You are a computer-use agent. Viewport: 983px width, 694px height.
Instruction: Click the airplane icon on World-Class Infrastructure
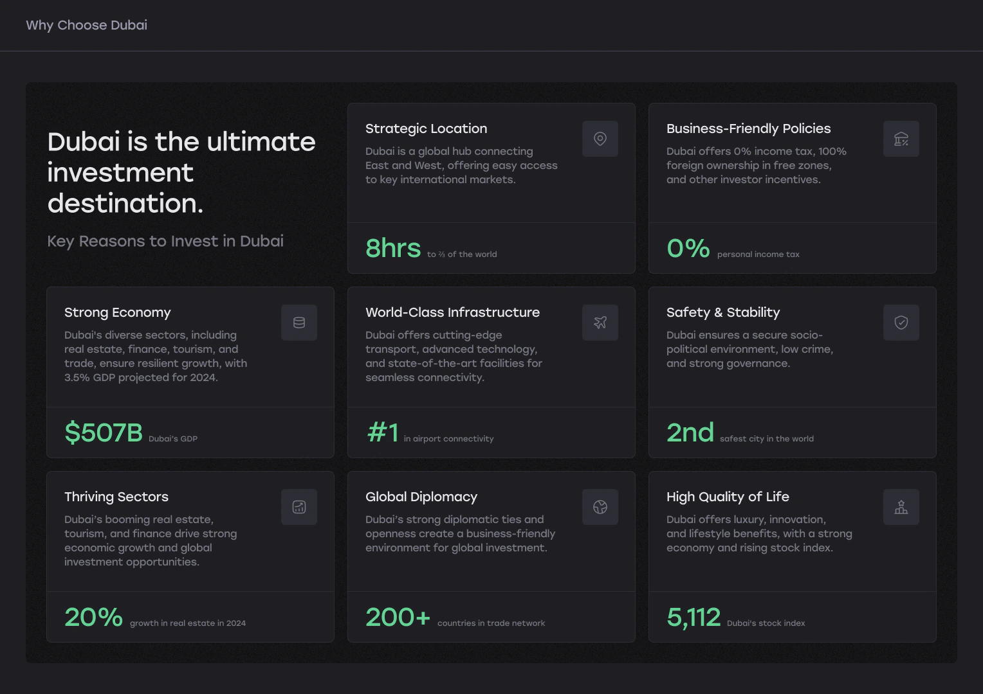(x=600, y=323)
